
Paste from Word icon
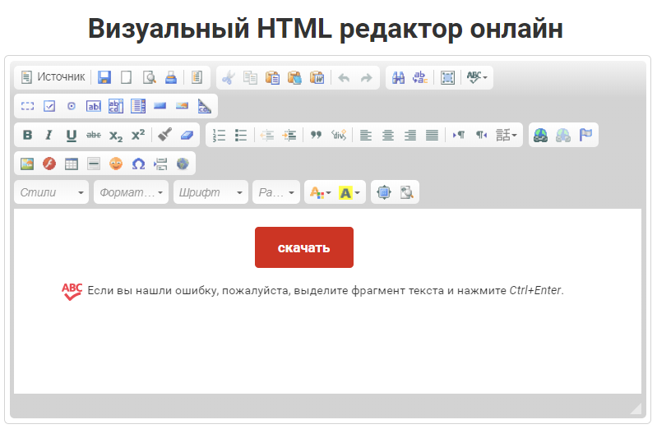click(317, 78)
